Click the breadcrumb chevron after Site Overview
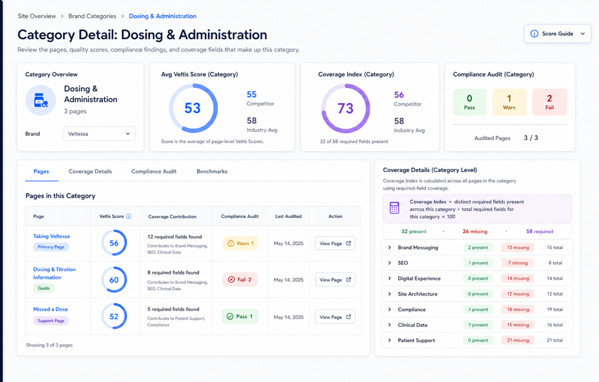This screenshot has width=599, height=382. click(62, 16)
